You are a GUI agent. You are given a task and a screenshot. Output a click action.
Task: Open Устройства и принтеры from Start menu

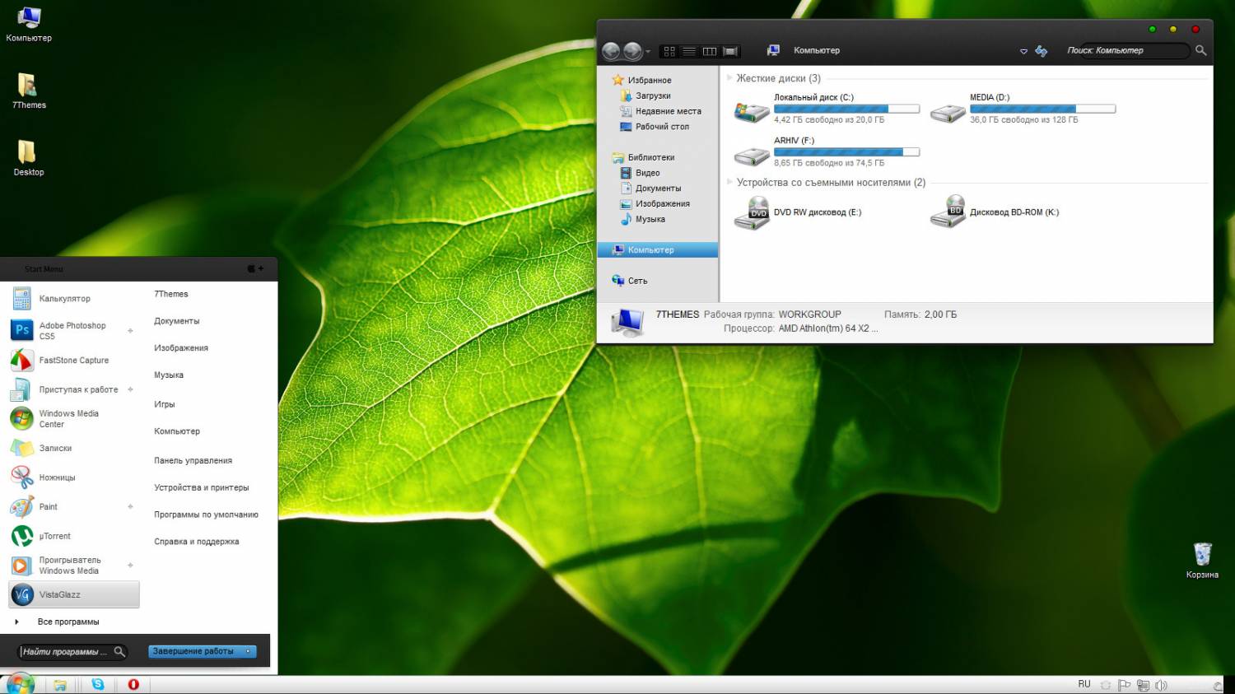pos(201,488)
